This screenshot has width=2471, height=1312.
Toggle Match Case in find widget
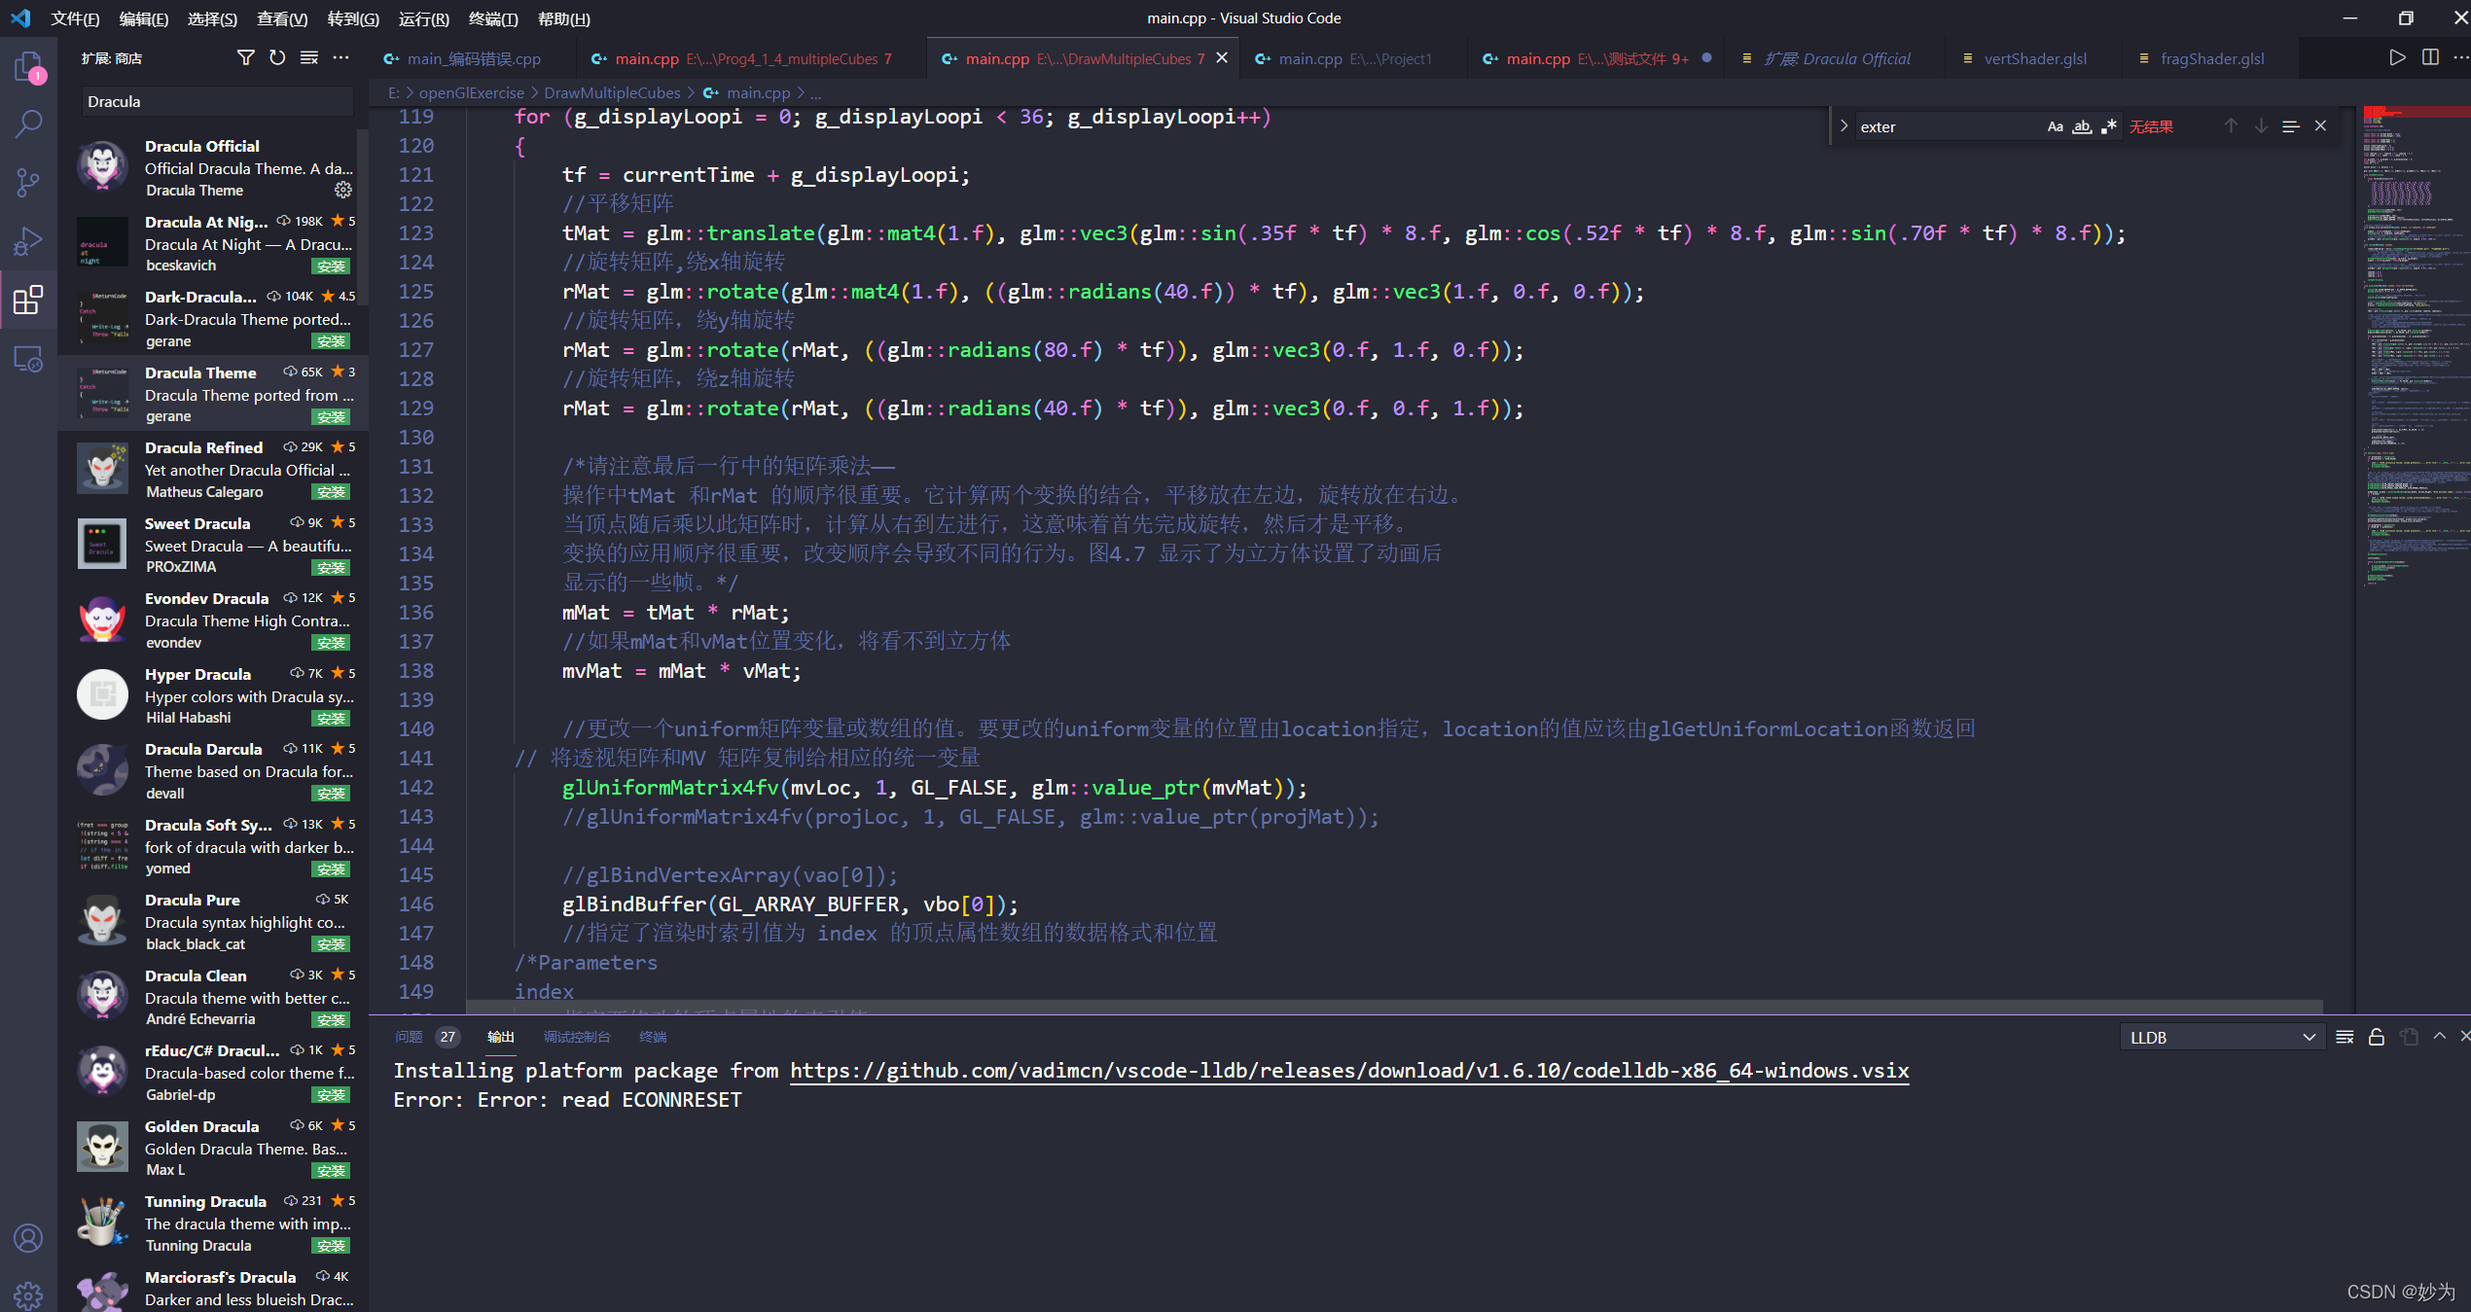point(2055,126)
